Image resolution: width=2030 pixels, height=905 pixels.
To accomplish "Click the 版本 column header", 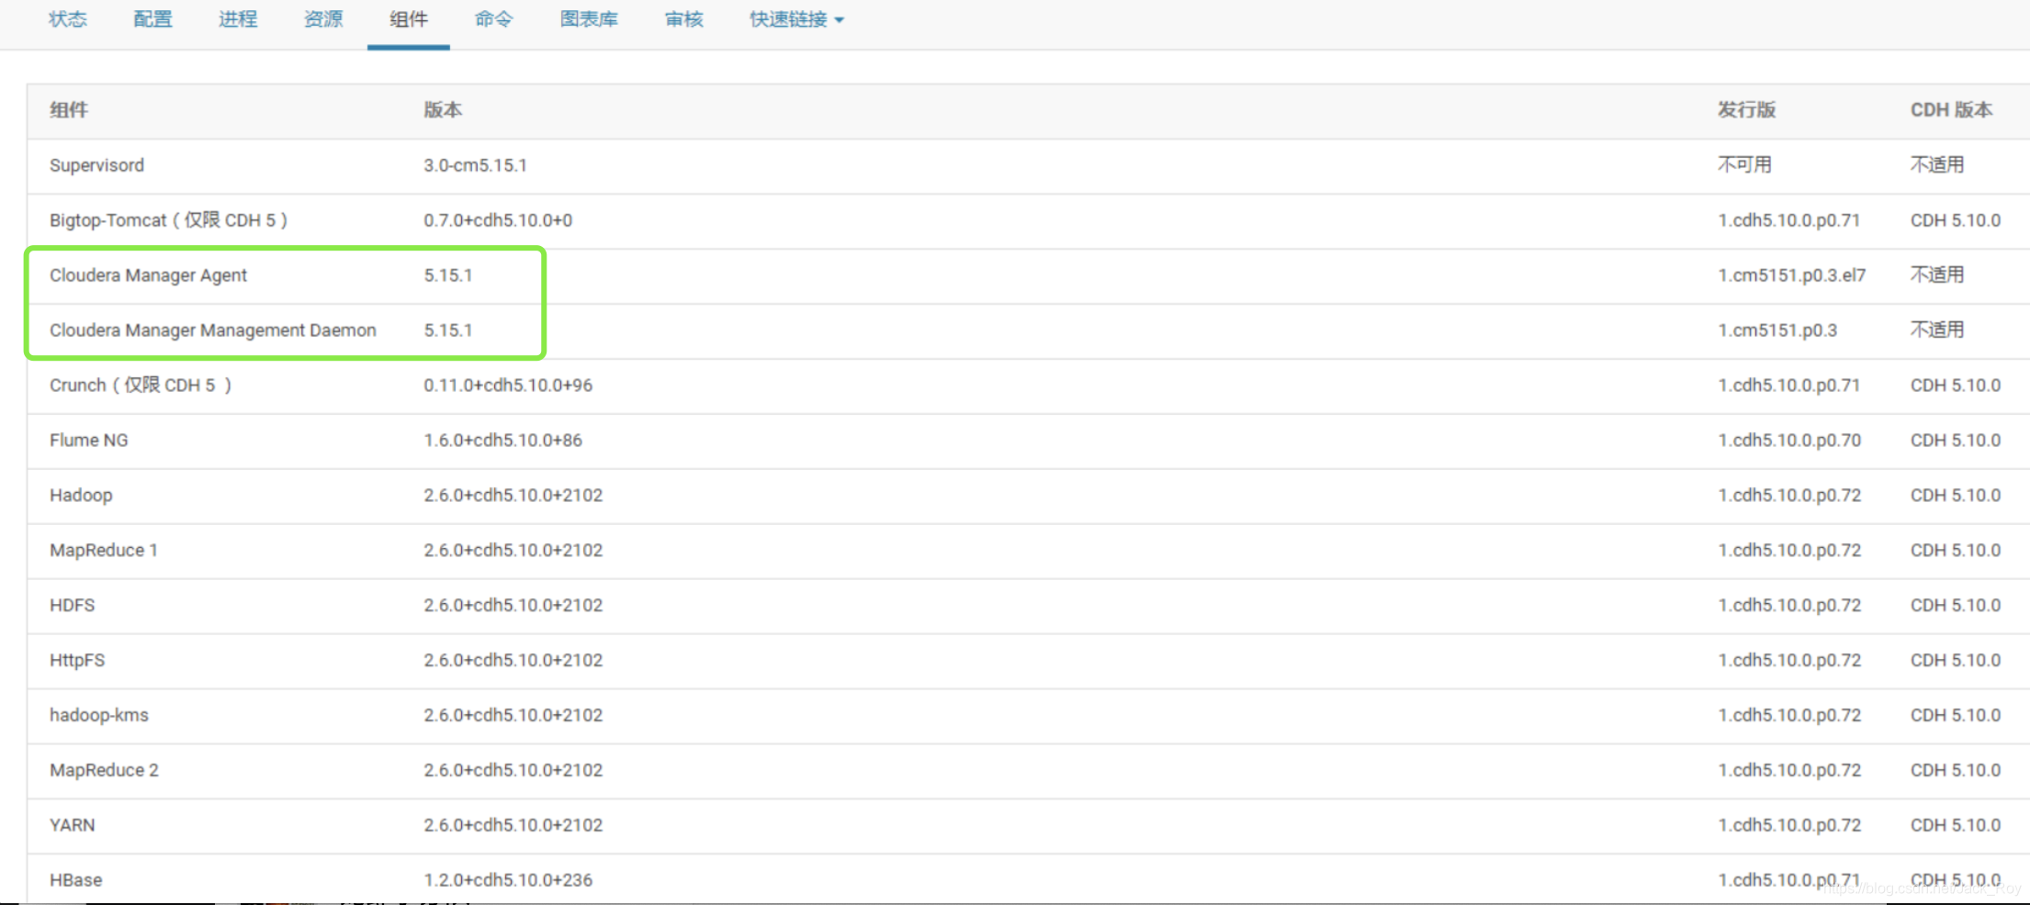I will pos(443,110).
